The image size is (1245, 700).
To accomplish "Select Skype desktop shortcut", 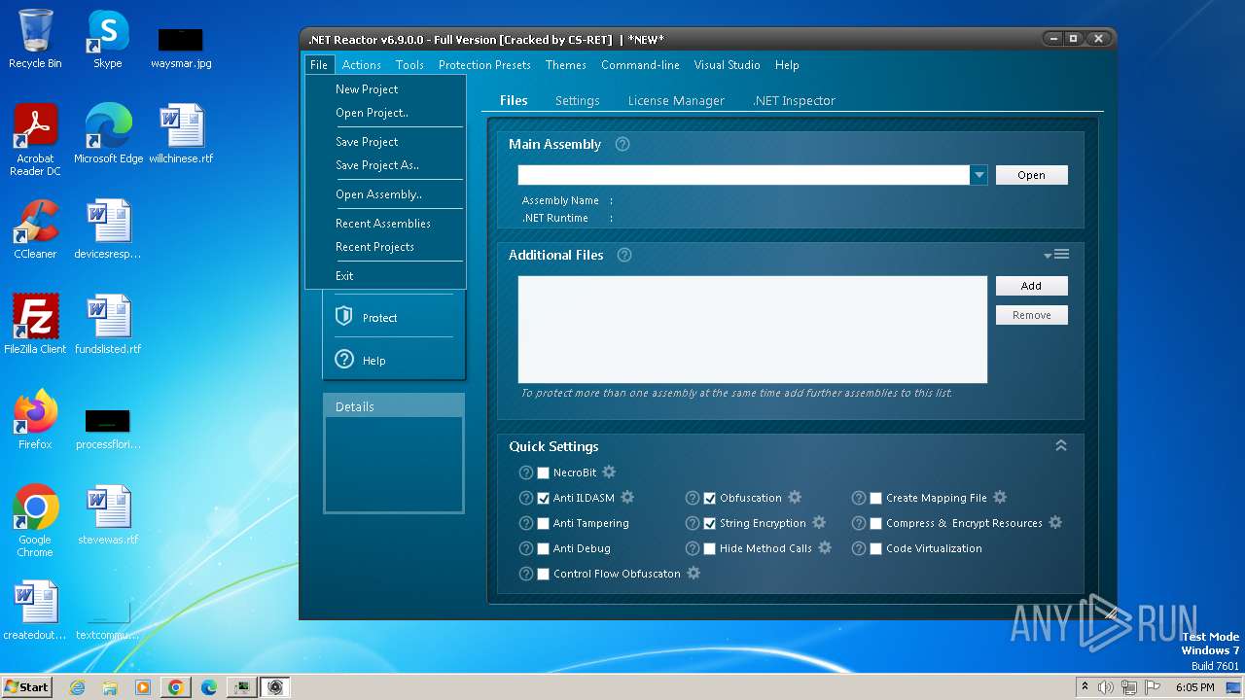I will [107, 39].
